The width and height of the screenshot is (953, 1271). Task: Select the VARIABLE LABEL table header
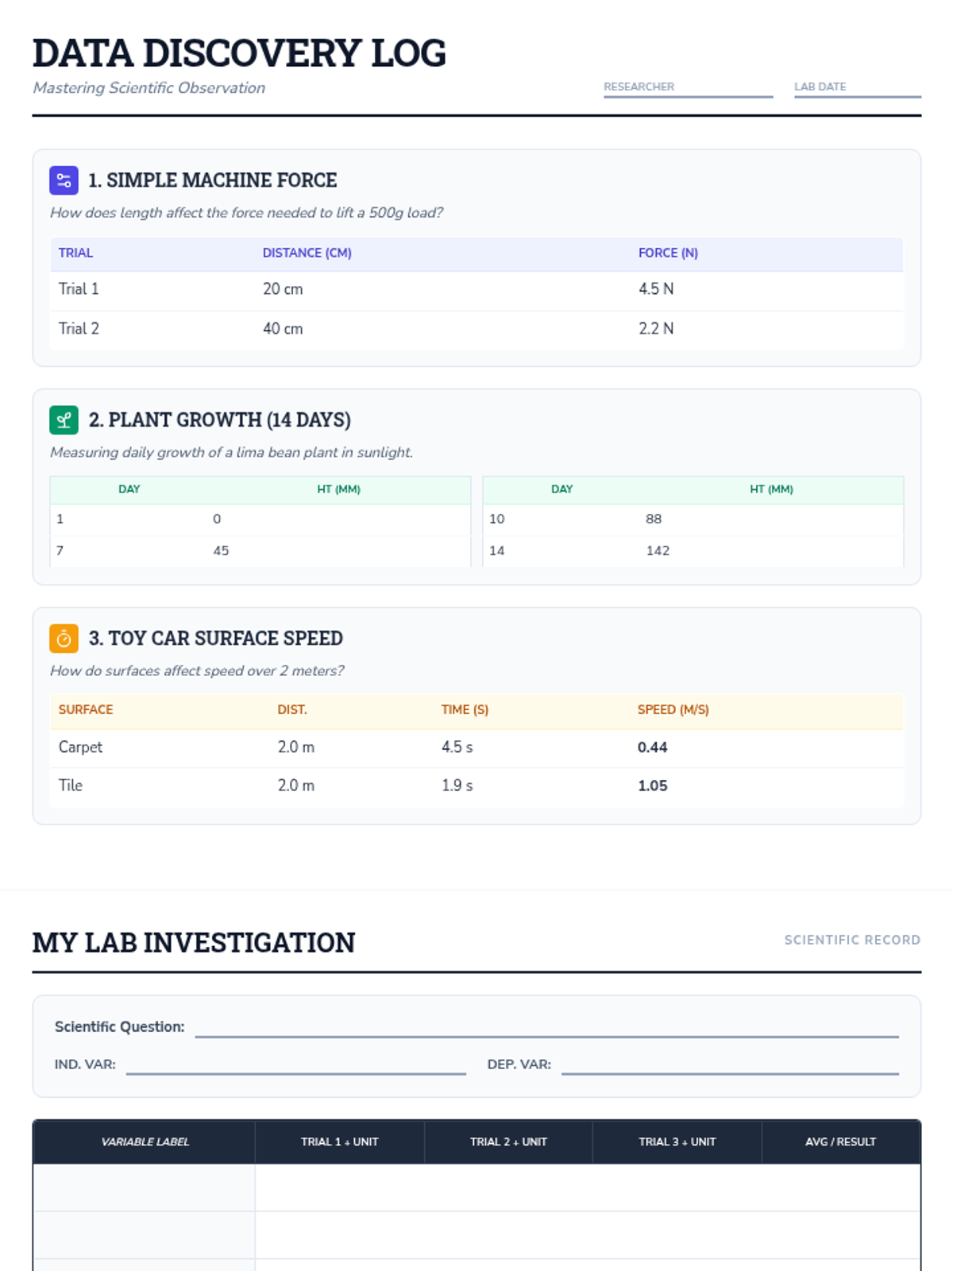pyautogui.click(x=145, y=1142)
